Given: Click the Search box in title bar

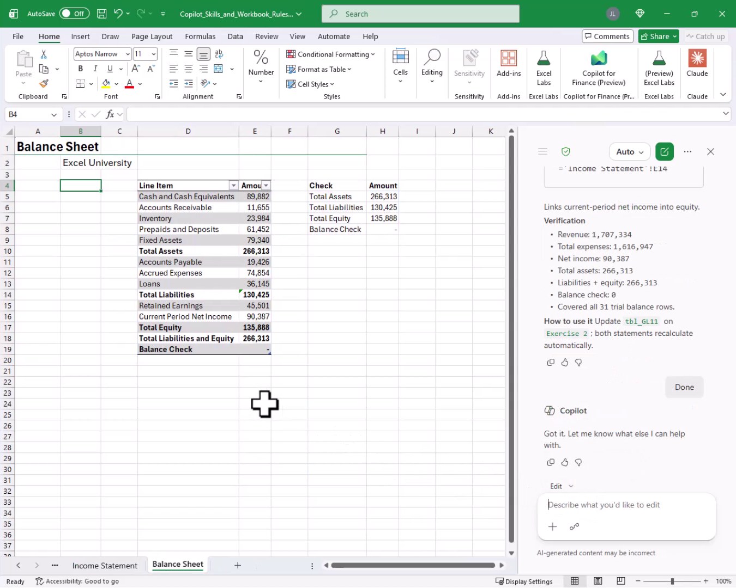Looking at the screenshot, I should coord(420,14).
